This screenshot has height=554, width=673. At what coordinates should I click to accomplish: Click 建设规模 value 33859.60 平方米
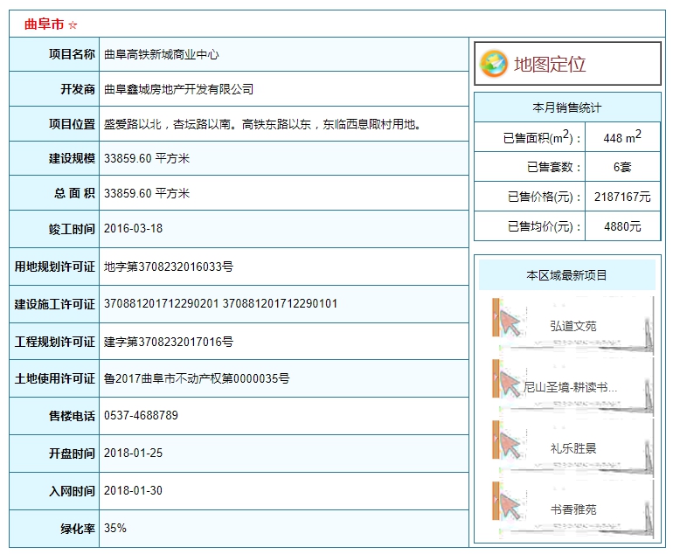coord(146,158)
